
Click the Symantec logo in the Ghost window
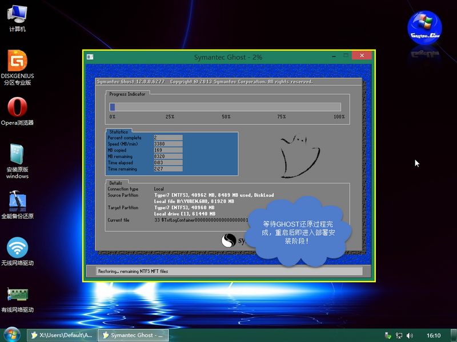pyautogui.click(x=228, y=241)
